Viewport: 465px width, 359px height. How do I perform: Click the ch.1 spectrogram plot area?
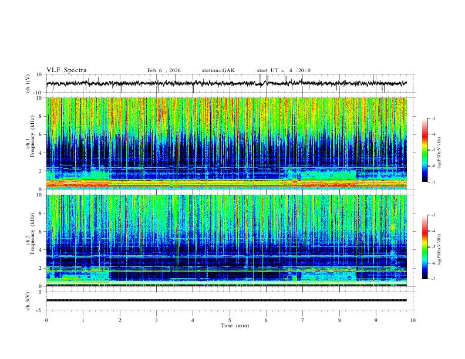pos(227,143)
